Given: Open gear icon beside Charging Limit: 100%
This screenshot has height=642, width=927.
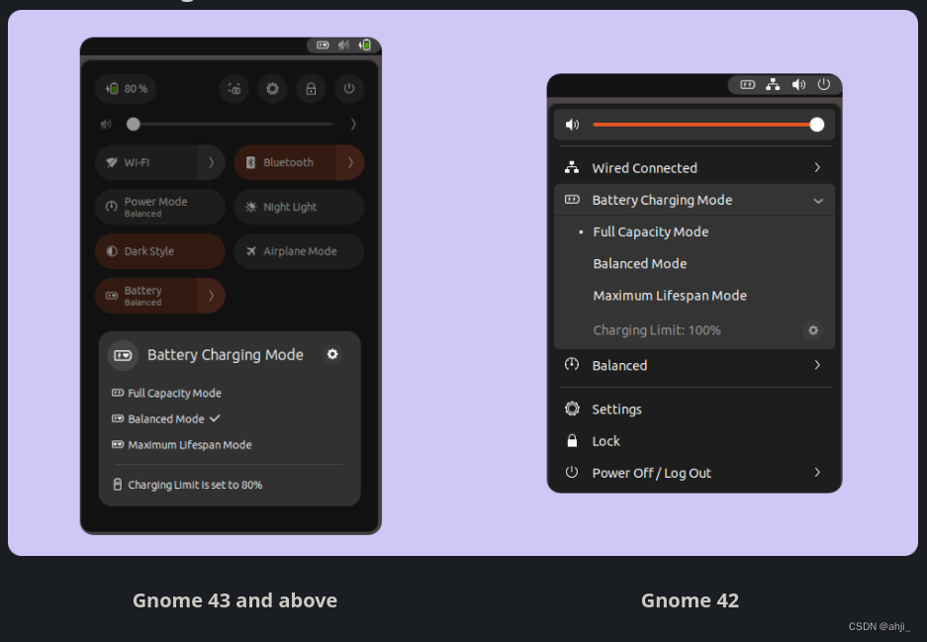Looking at the screenshot, I should pyautogui.click(x=813, y=330).
